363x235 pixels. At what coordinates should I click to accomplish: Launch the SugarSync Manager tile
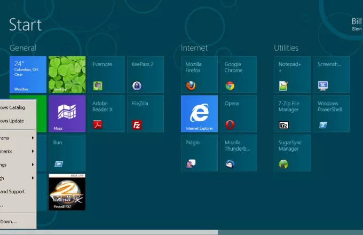(x=292, y=153)
